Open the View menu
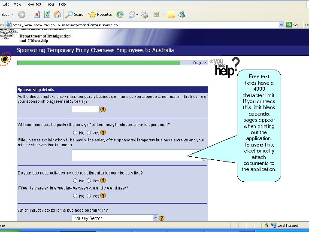 18,4
